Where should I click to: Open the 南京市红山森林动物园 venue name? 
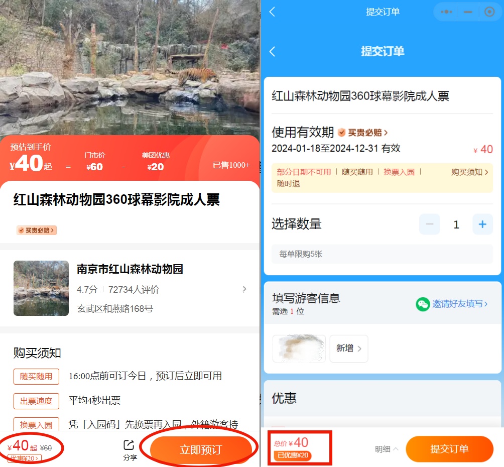[x=130, y=269]
